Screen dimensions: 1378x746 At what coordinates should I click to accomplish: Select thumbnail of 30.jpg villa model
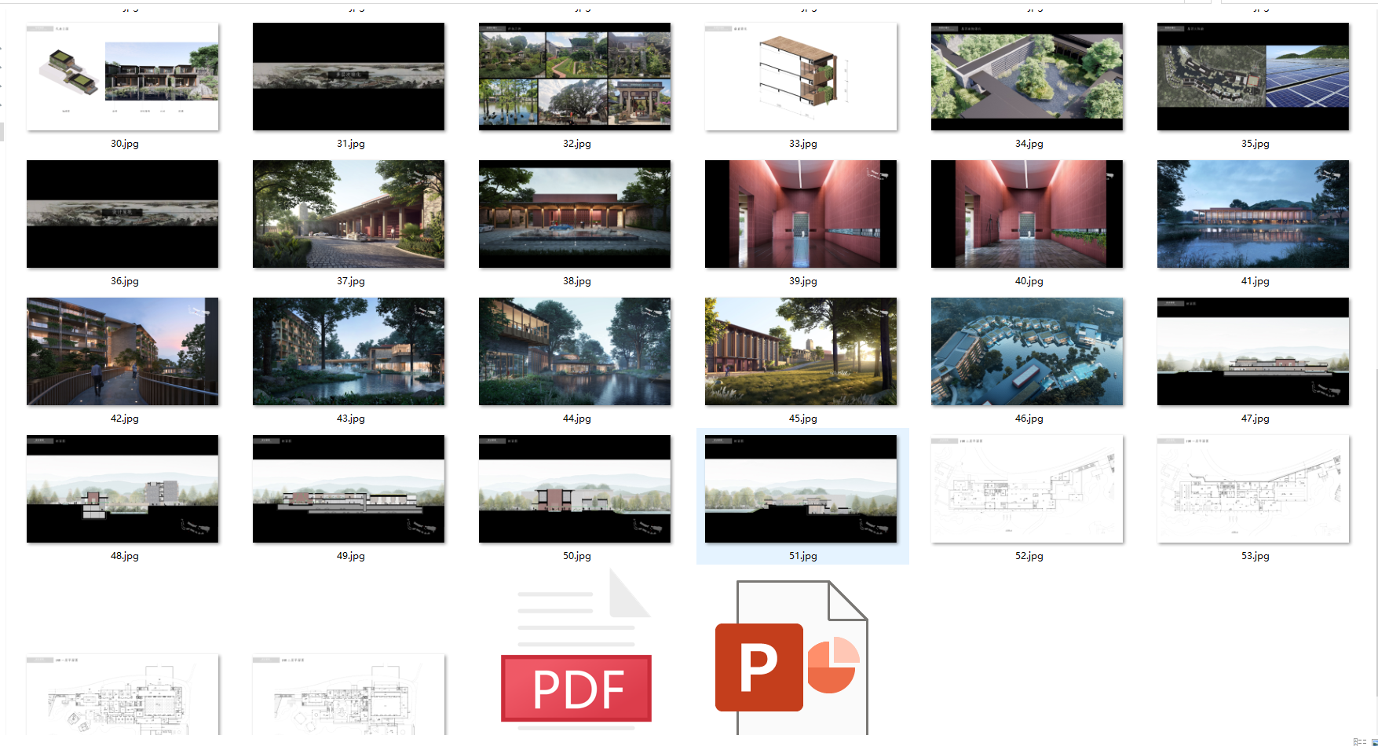122,76
